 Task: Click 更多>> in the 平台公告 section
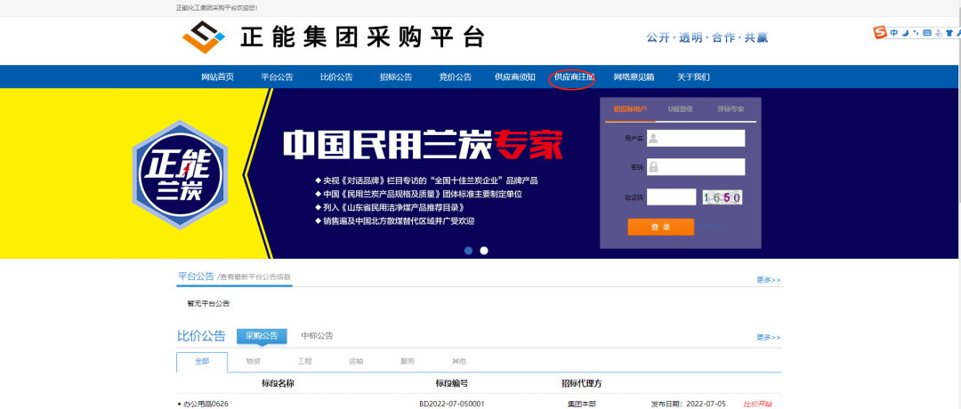(769, 280)
